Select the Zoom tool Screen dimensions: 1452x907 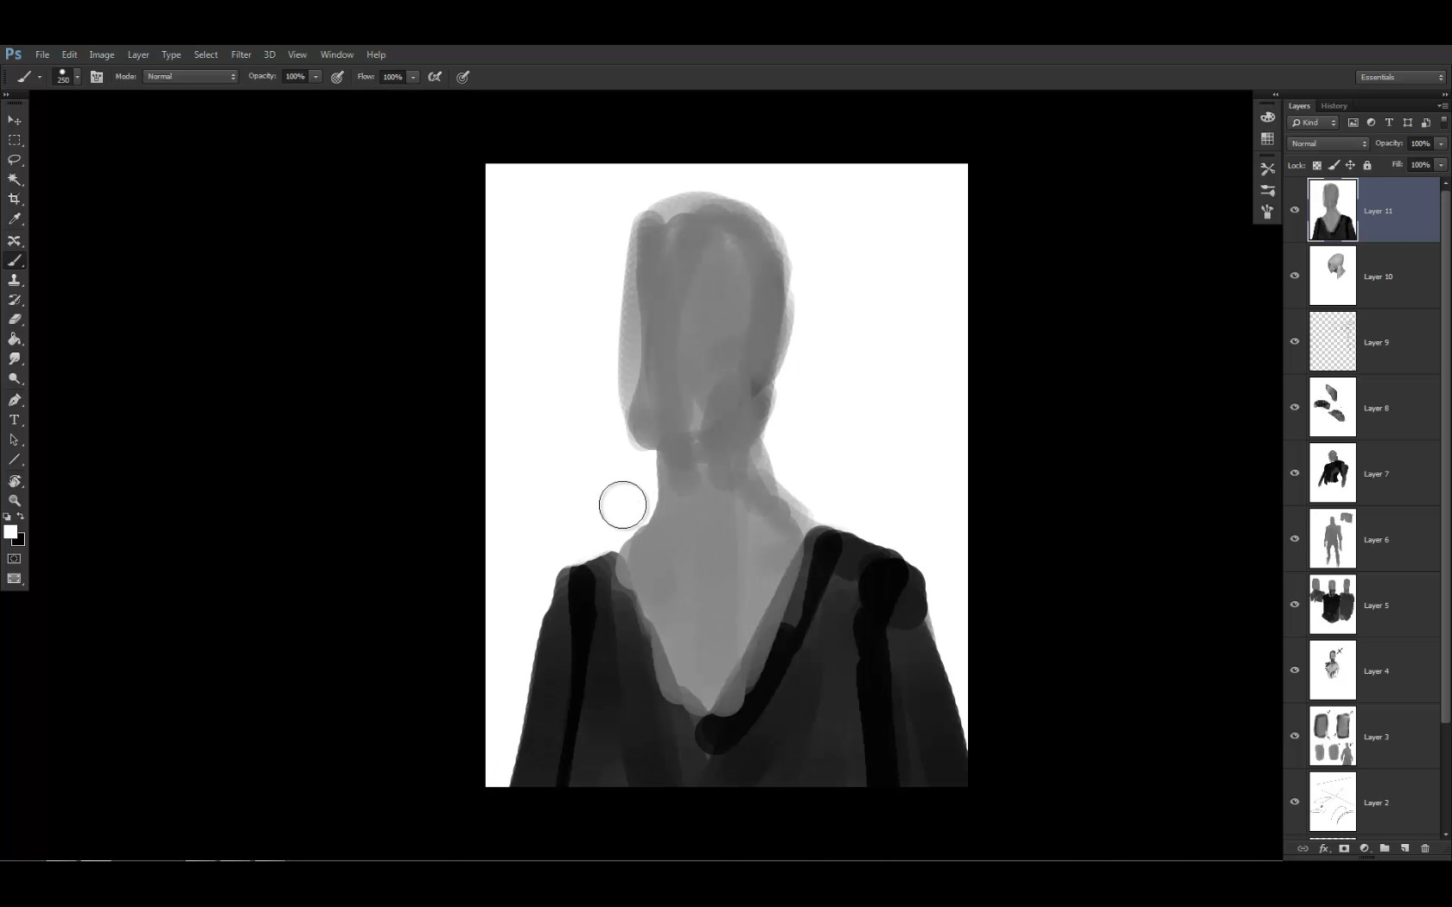pyautogui.click(x=15, y=501)
